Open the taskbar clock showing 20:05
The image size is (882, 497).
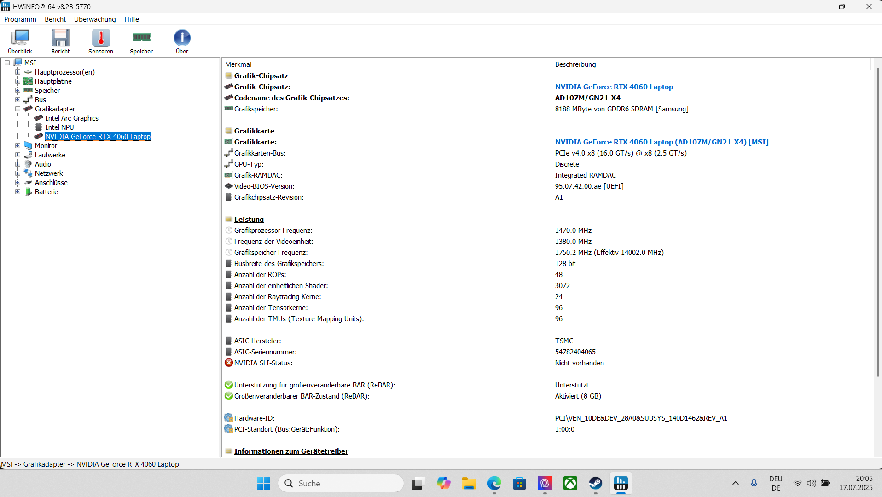click(856, 483)
